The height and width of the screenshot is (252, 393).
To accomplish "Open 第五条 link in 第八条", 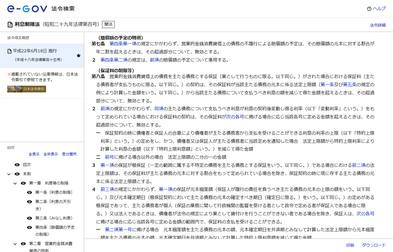I will click(350, 85).
